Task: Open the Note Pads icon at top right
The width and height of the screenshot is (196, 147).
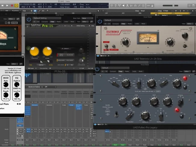Action: pos(193,5)
